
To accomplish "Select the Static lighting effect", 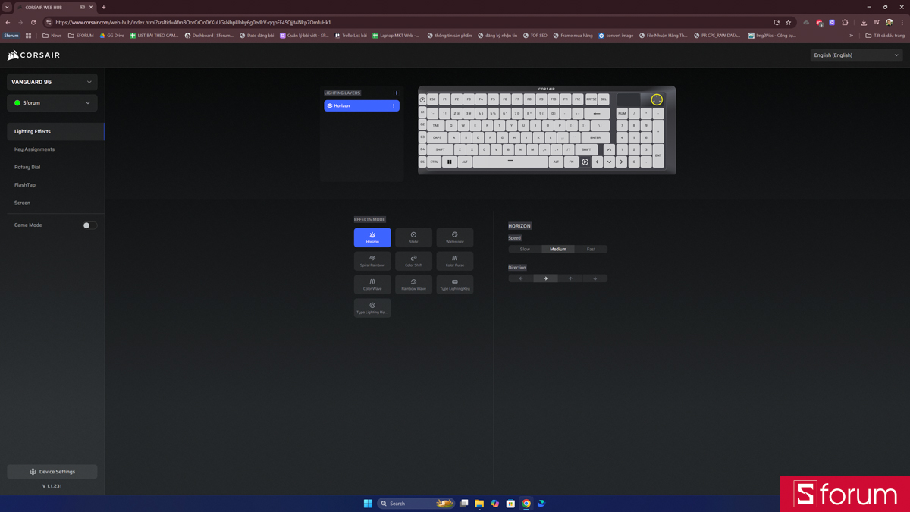I will click(413, 237).
